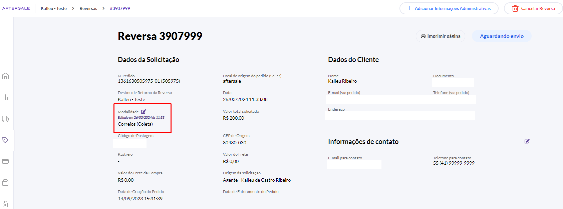Viewport: 563px width, 209px height.
Task: Edit the Modalidade field with pencil icon
Action: click(x=144, y=112)
